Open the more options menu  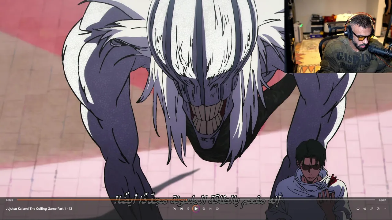click(x=385, y=209)
